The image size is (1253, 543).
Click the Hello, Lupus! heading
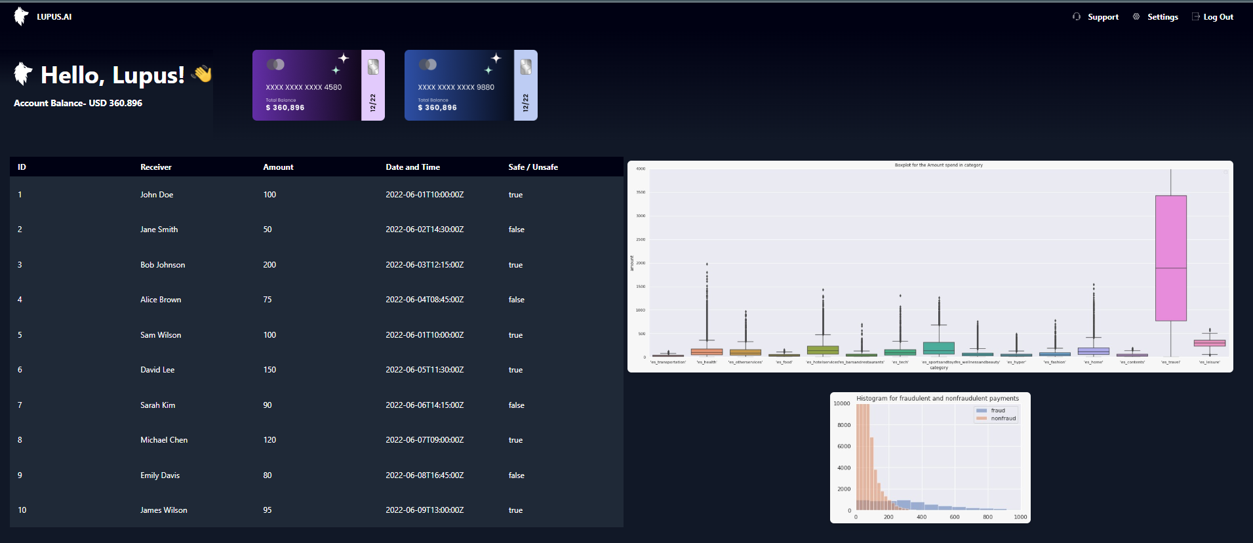[113, 75]
